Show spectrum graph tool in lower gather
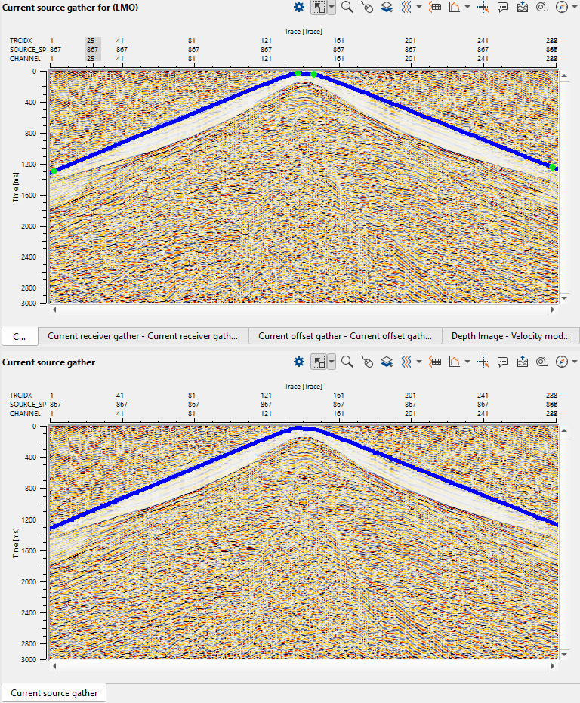Screen dimensions: 580x703 pyautogui.click(x=455, y=362)
